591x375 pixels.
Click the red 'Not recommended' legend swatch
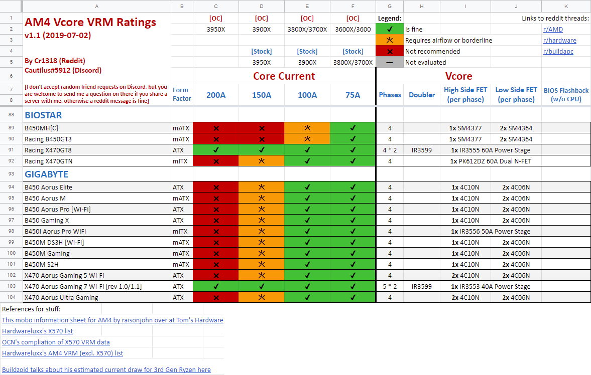pyautogui.click(x=390, y=51)
